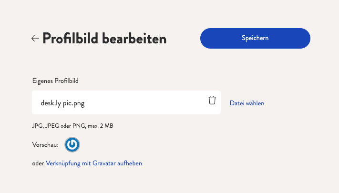Unlink Gravatar using the blue link

click(x=94, y=163)
